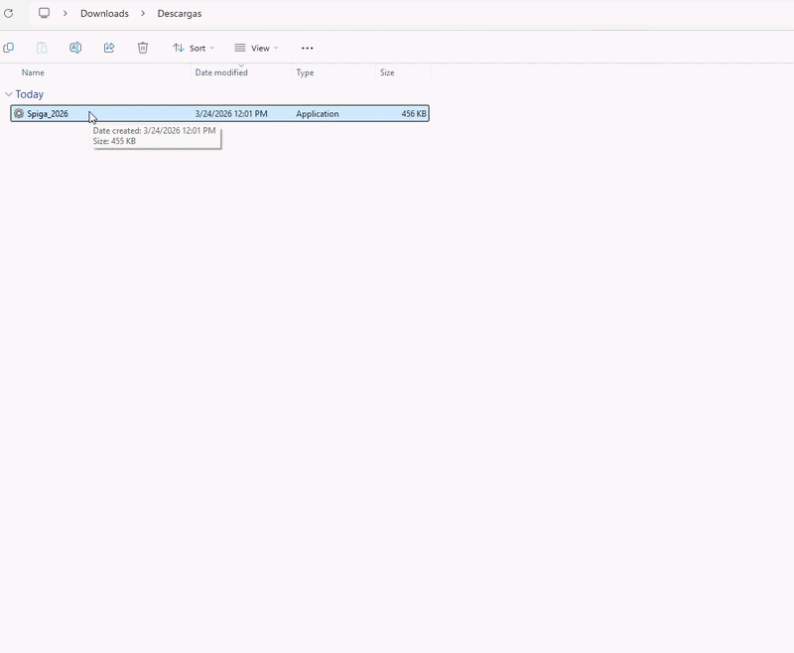Sort by Name column header
Viewport: 794px width, 653px height.
pyautogui.click(x=34, y=72)
